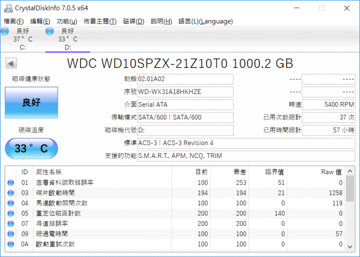Click the threshold value 140

[279, 213]
